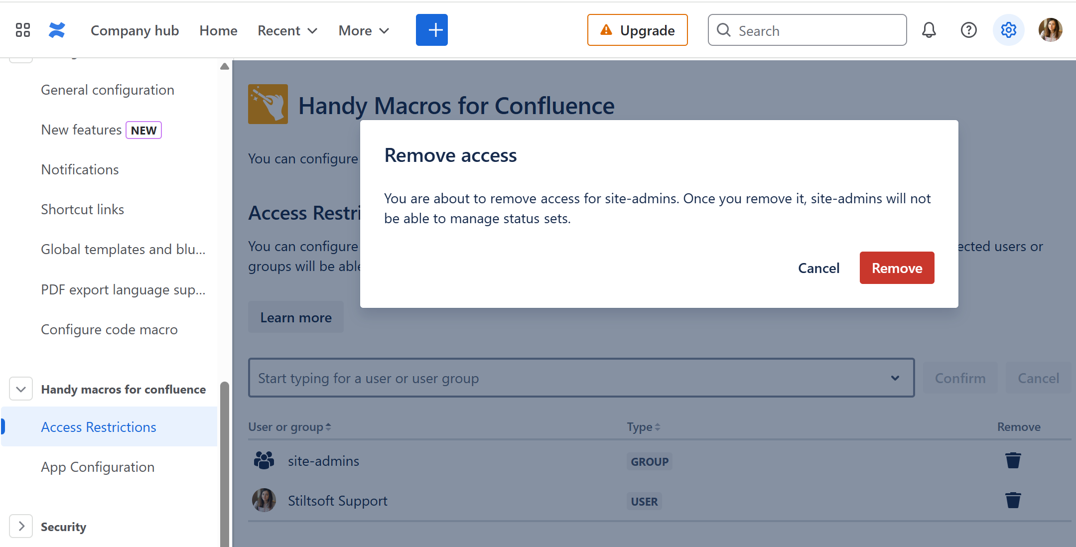Select General configuration in sidebar

tap(108, 90)
